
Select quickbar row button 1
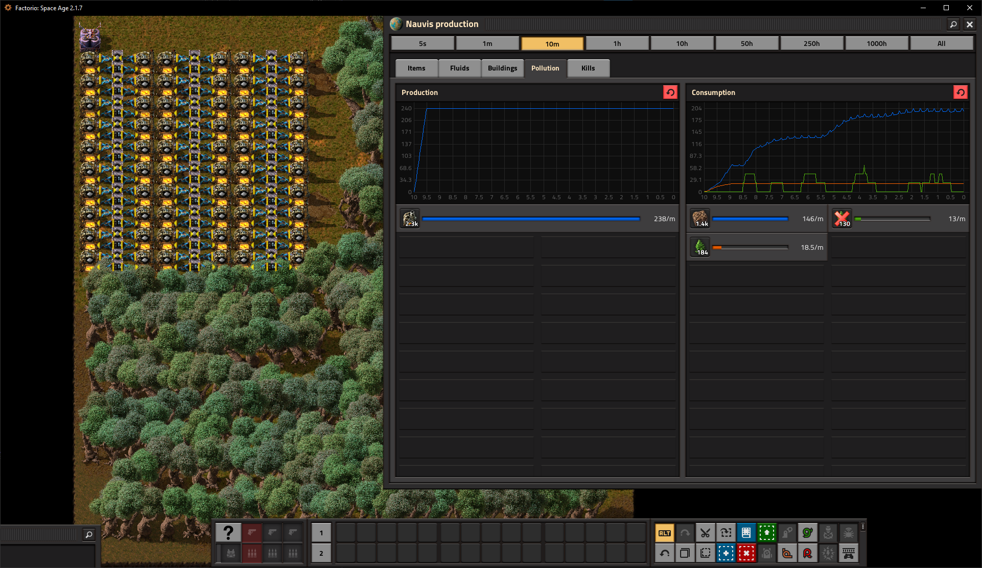click(x=321, y=533)
